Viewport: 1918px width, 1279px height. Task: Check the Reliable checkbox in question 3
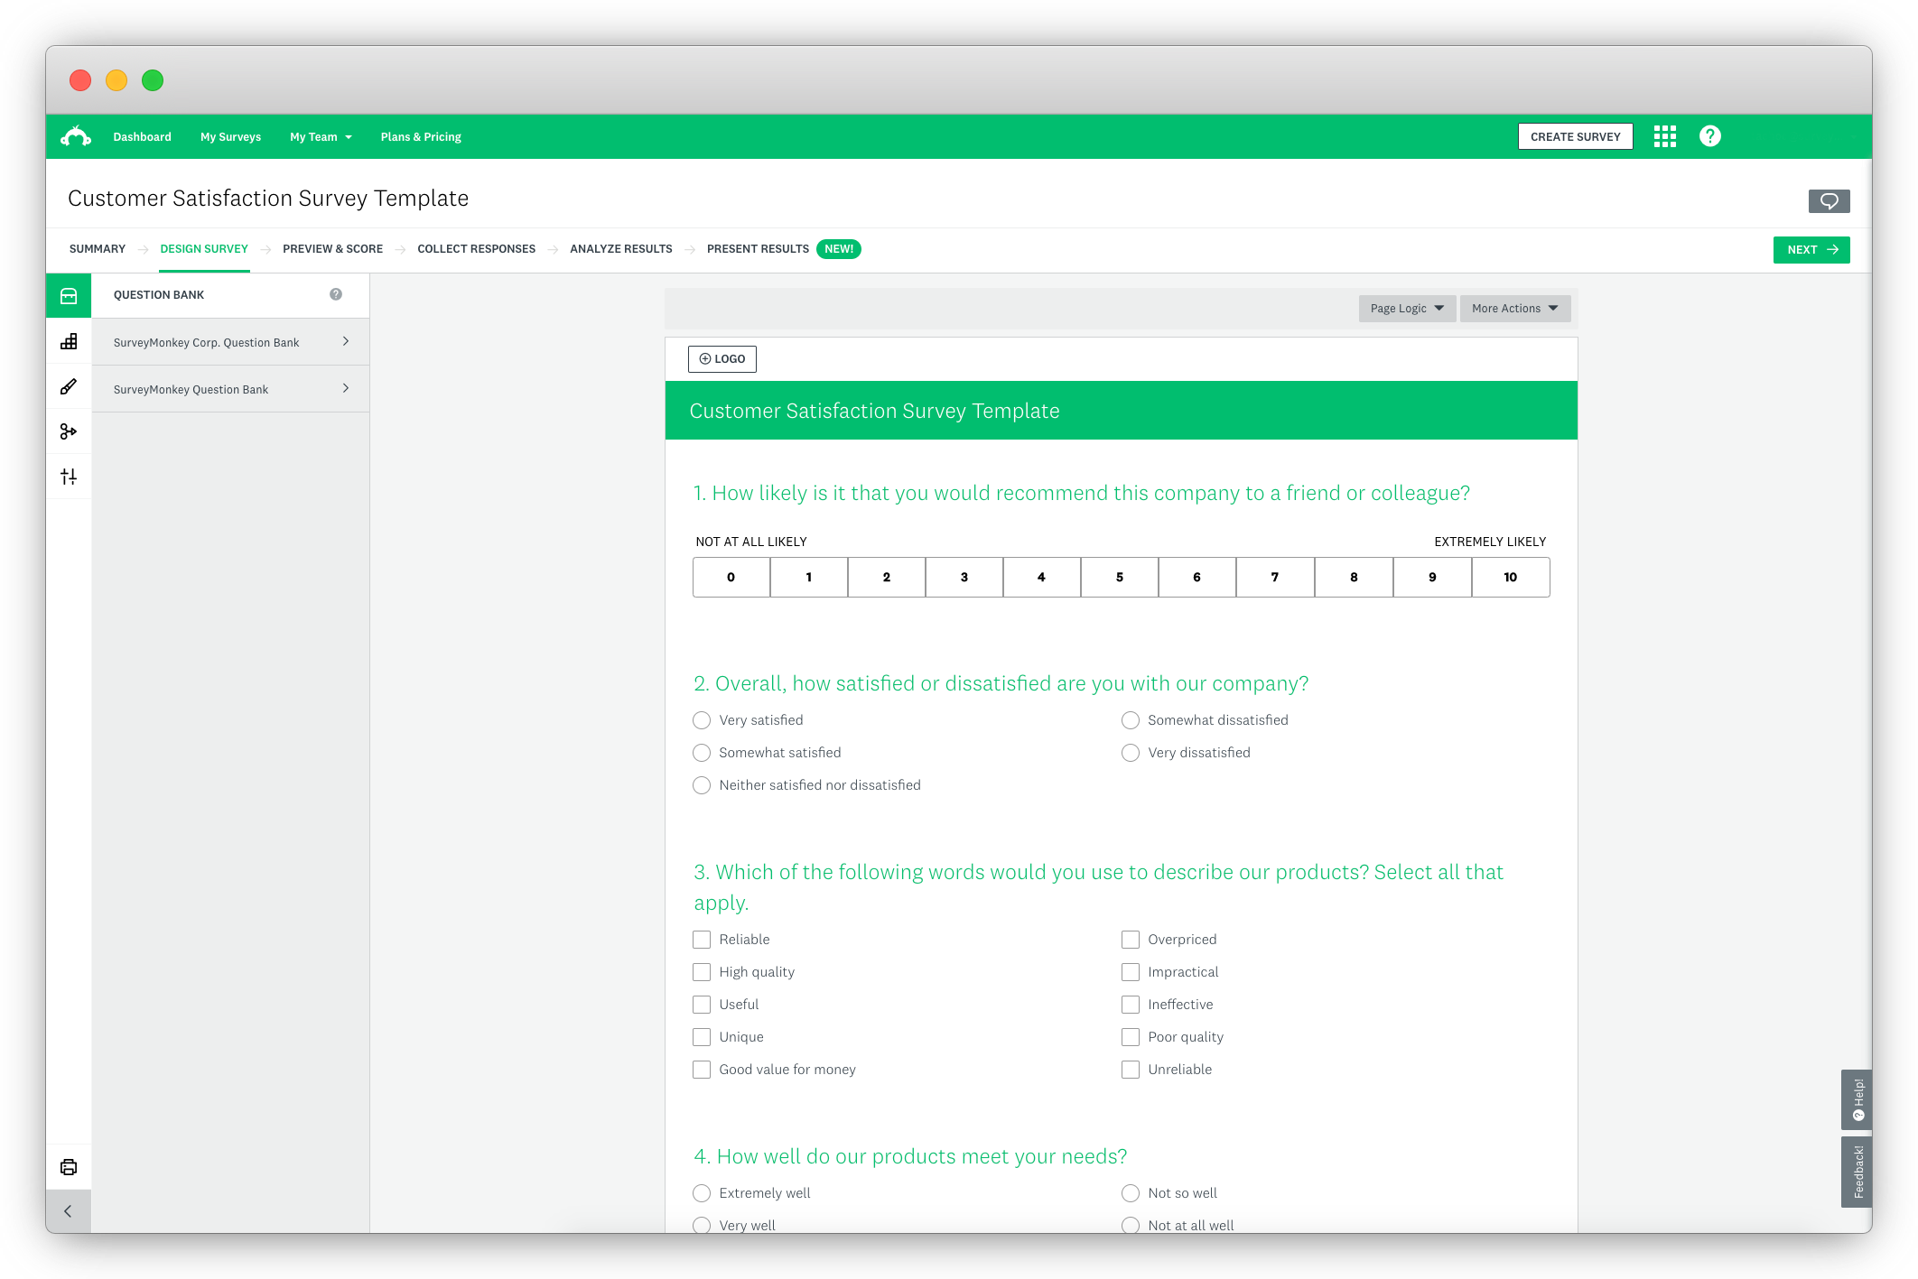tap(702, 940)
